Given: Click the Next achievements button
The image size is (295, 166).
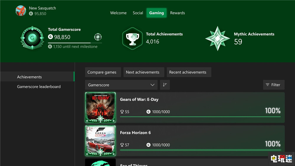Looking at the screenshot, I should tap(144, 72).
